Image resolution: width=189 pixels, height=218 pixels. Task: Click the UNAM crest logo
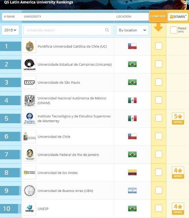coord(29,100)
